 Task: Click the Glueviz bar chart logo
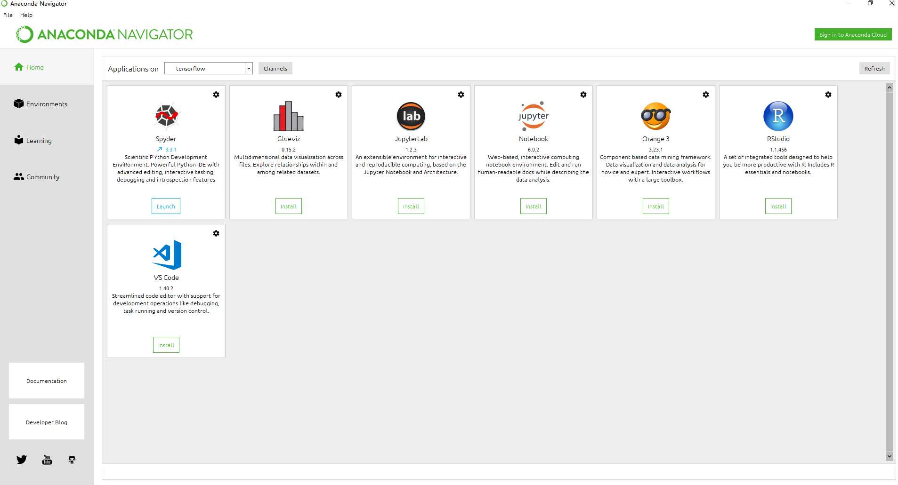[289, 116]
